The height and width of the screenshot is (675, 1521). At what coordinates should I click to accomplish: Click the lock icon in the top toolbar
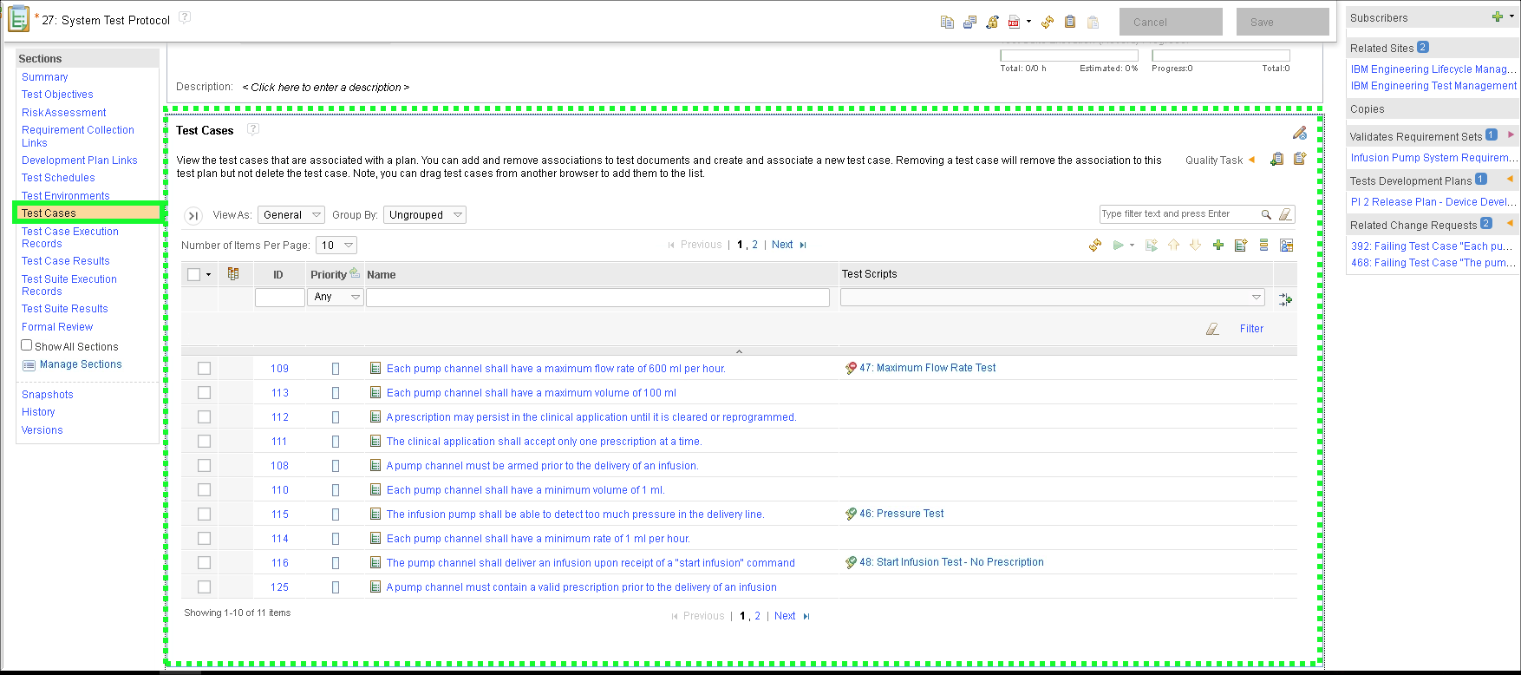(x=992, y=23)
